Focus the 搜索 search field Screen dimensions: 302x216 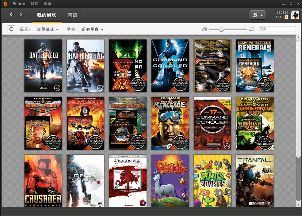point(277,29)
